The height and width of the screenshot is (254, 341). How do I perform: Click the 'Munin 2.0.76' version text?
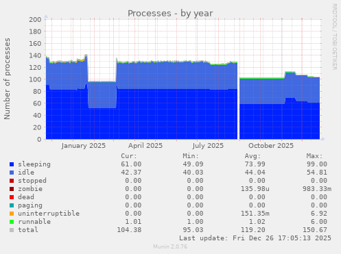coord(170,246)
